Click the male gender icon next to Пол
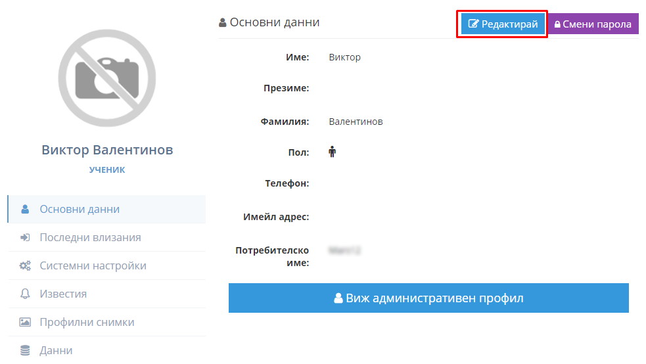 click(x=332, y=152)
